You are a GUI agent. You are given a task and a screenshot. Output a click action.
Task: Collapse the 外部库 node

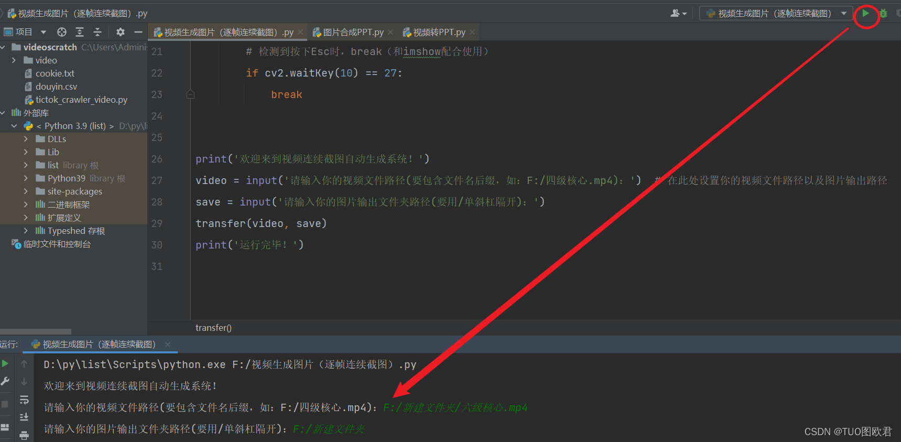(3, 113)
